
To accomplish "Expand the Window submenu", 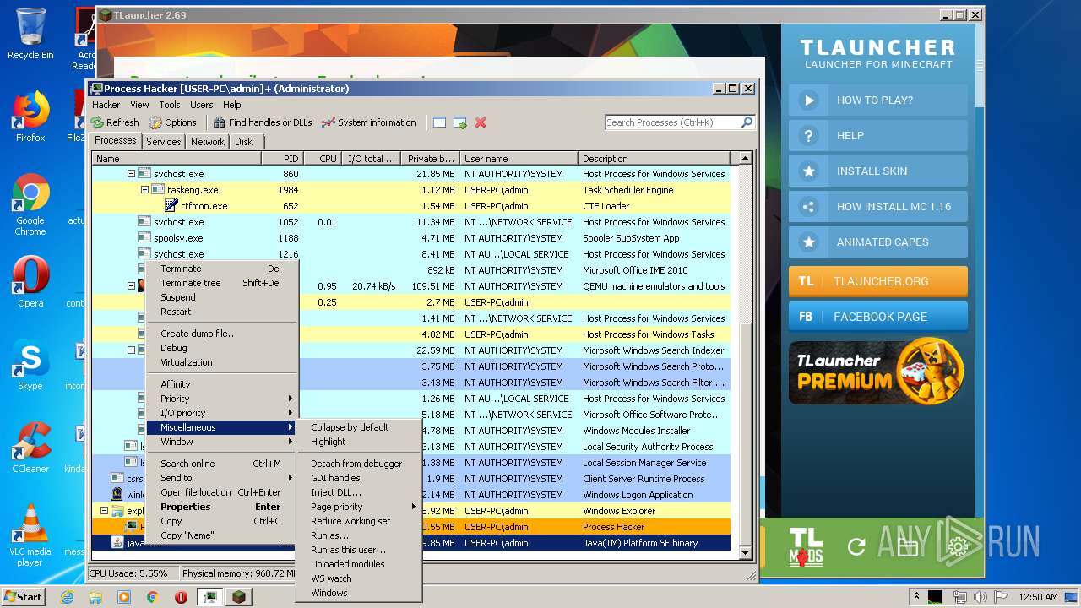I will (x=221, y=442).
